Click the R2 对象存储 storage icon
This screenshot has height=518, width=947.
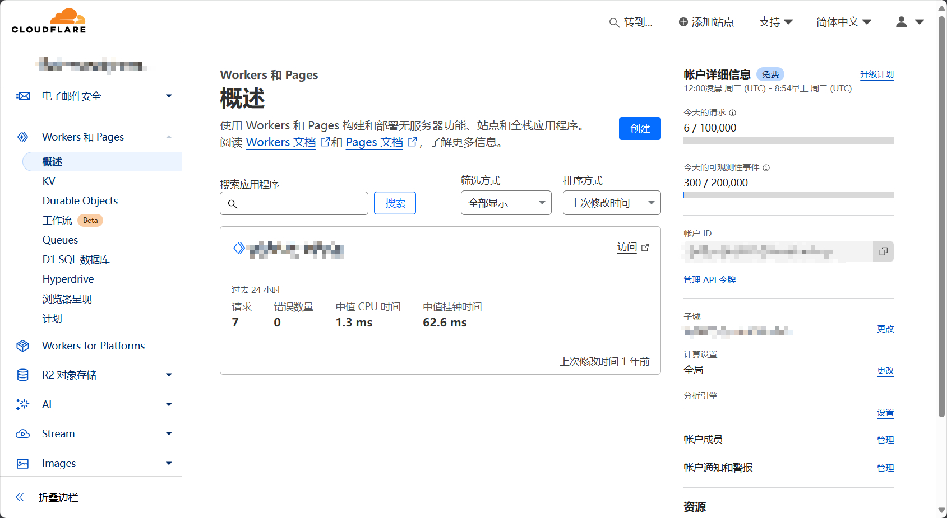tap(22, 375)
